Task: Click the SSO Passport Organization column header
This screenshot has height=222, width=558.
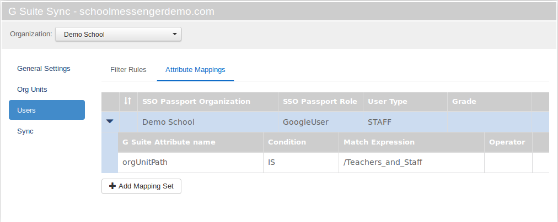Action: [x=208, y=102]
